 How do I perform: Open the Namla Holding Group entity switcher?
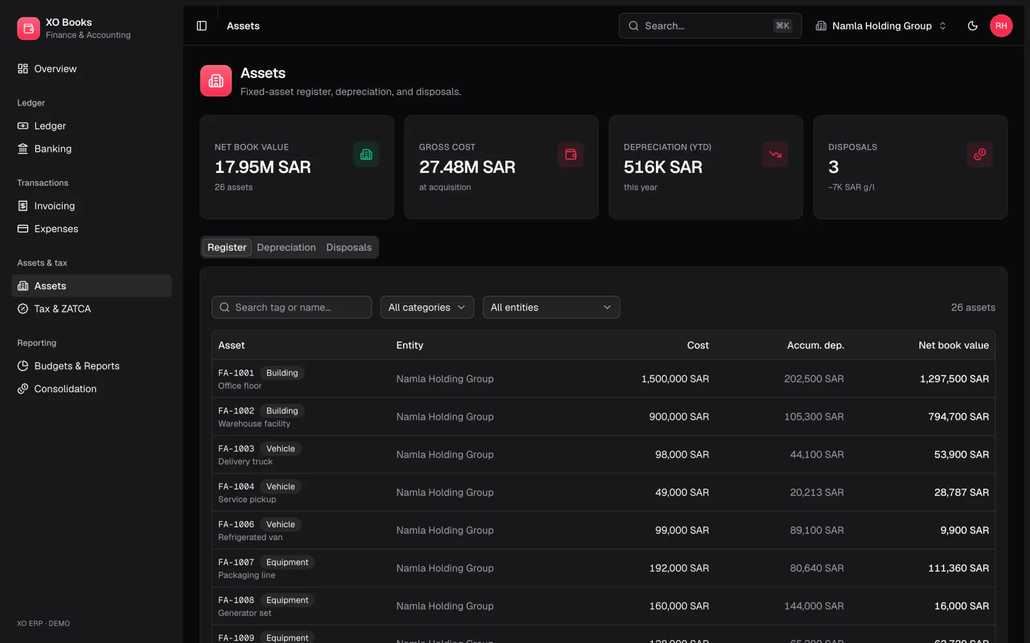pyautogui.click(x=881, y=26)
